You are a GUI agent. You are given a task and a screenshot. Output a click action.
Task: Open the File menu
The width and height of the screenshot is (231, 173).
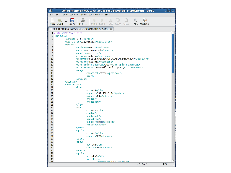(x=52, y=15)
